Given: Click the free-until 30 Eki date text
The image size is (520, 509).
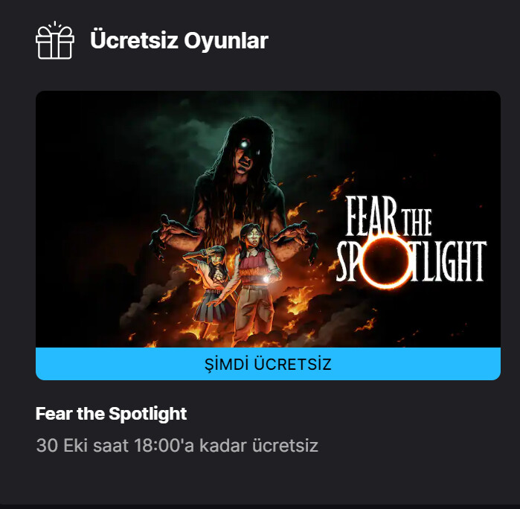Looking at the screenshot, I should (177, 445).
